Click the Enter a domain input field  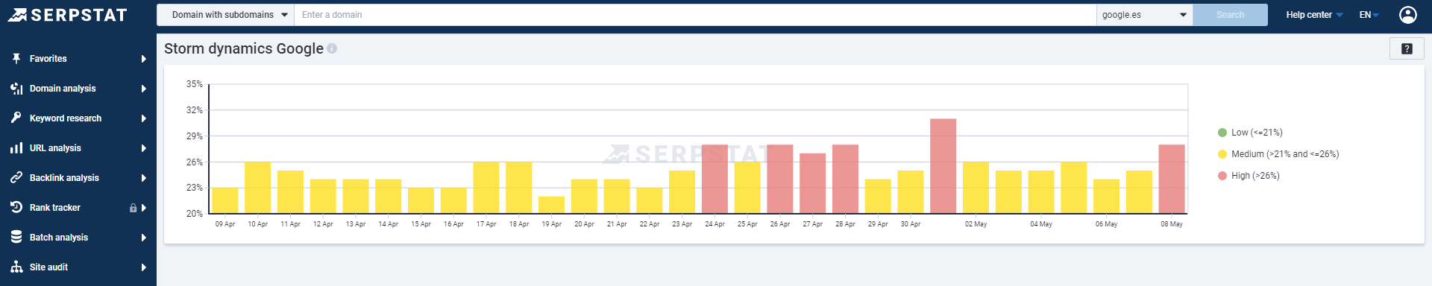695,15
